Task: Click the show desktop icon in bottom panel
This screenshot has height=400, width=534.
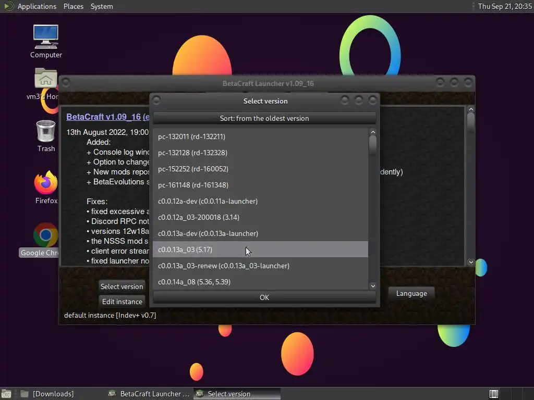Action: pos(6,394)
